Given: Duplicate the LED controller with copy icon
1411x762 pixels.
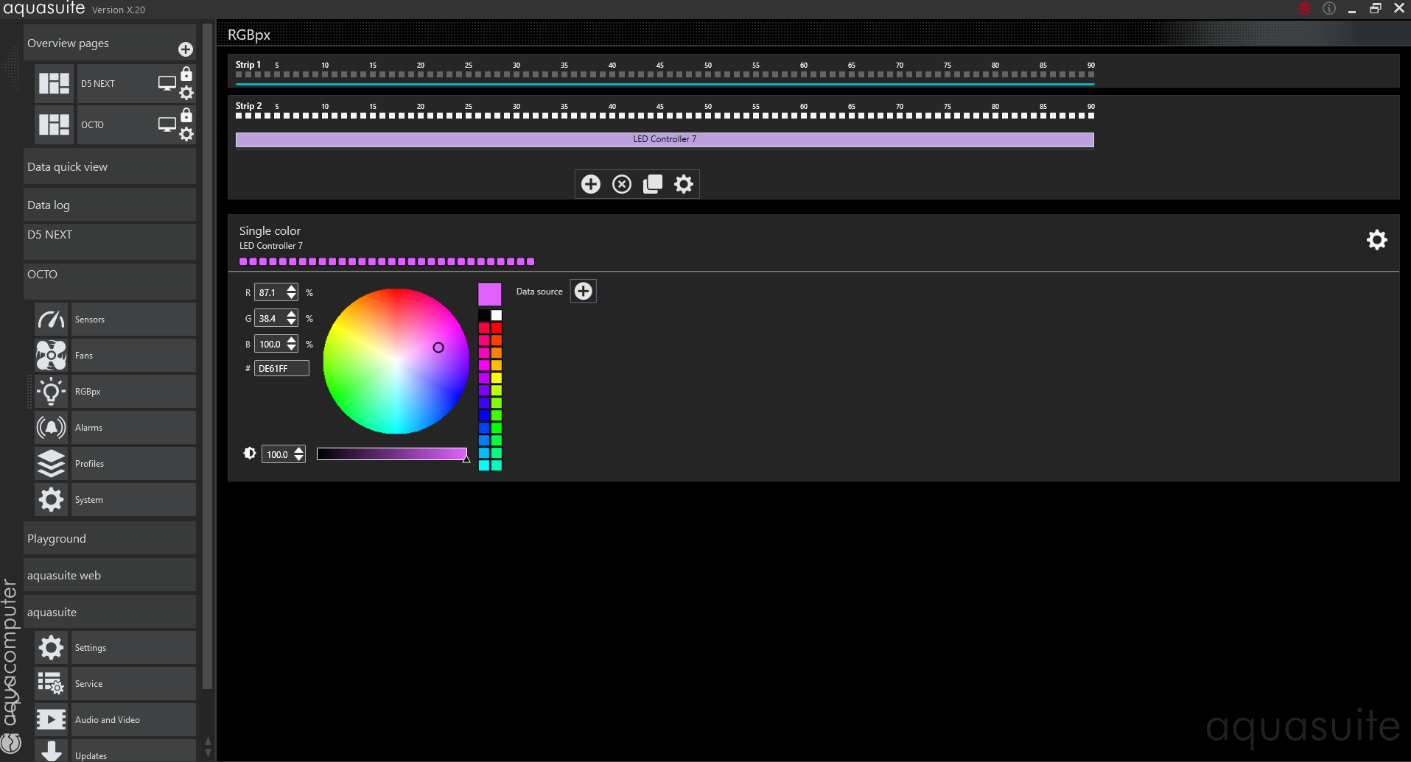Looking at the screenshot, I should tap(653, 184).
